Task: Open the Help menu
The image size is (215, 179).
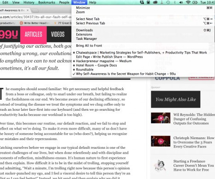Action: [x=93, y=2]
